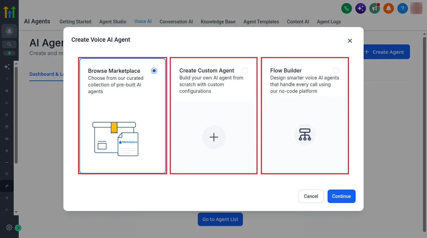The image size is (427, 238).
Task: Click the sidebar search magnifier icon
Action: pos(9,44)
